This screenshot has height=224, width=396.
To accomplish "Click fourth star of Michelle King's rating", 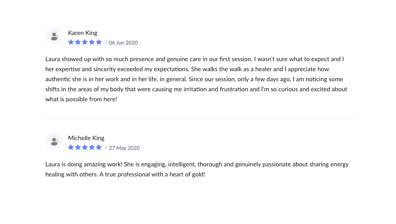I will pyautogui.click(x=92, y=148).
